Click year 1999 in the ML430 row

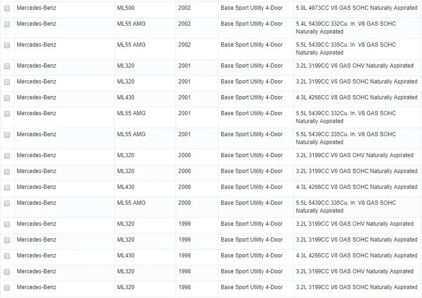[184, 256]
